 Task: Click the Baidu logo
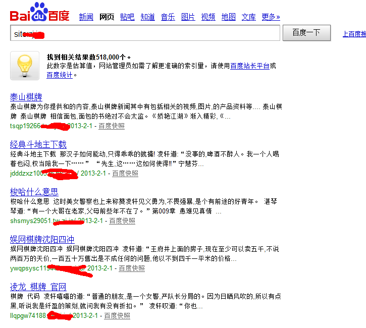tap(40, 12)
